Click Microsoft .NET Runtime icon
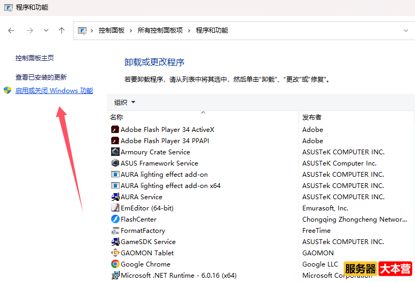 click(115, 276)
